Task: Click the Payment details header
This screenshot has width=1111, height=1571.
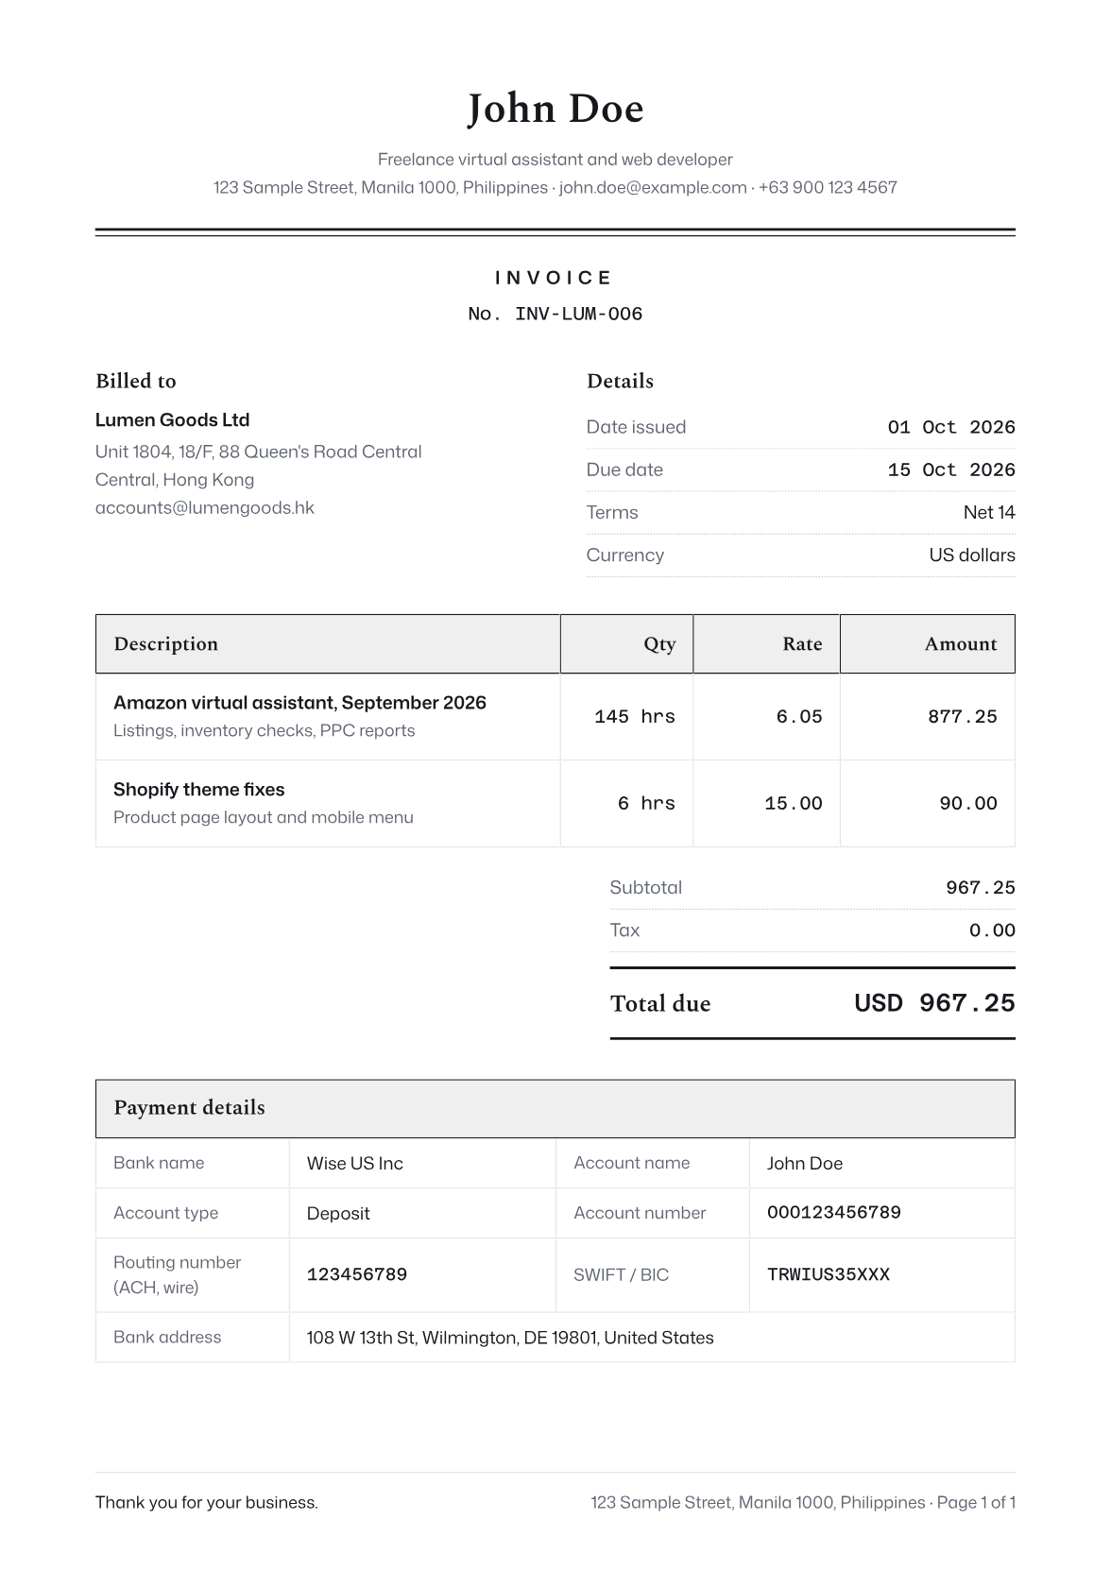Action: point(555,1108)
